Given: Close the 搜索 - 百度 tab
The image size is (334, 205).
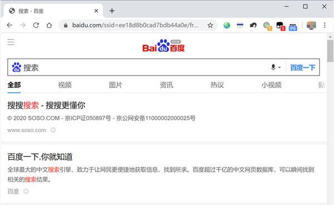Looking at the screenshot, I should tap(96, 11).
